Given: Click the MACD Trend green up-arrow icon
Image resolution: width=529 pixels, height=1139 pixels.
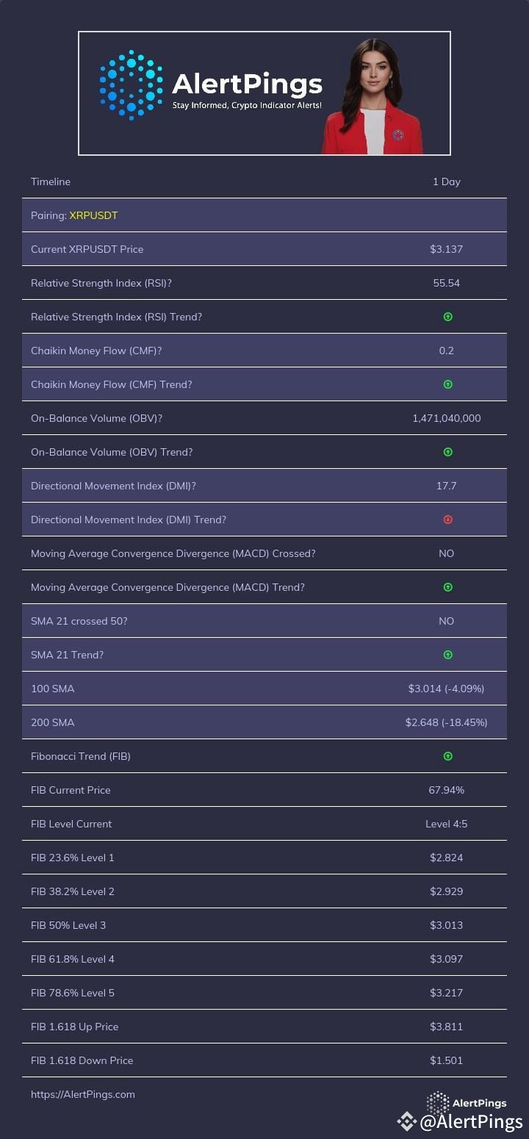Looking at the screenshot, I should tap(447, 587).
